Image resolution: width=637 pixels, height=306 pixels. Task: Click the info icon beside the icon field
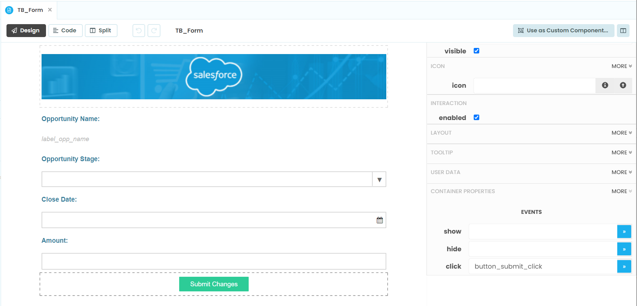605,85
